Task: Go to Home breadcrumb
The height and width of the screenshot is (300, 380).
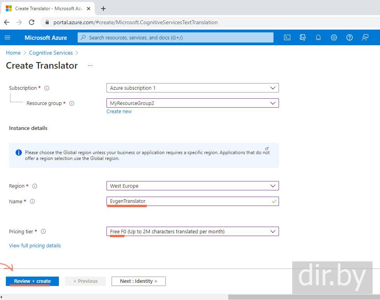Action: coord(13,53)
